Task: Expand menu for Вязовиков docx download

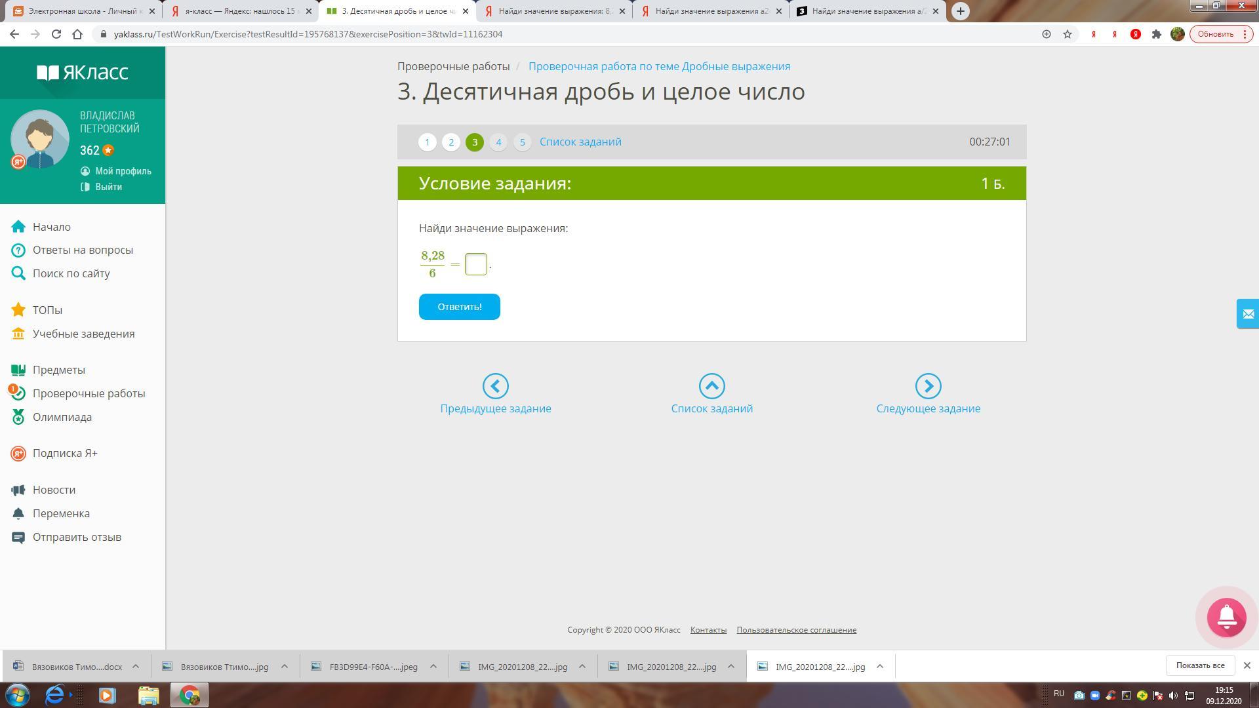Action: tap(136, 667)
